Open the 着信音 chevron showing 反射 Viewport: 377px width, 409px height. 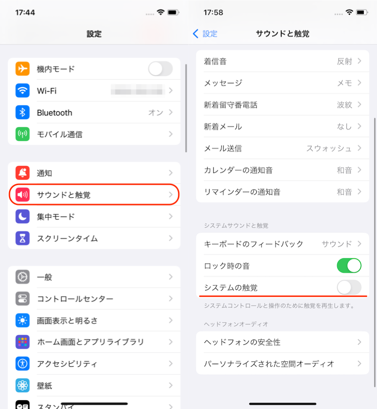pos(359,61)
